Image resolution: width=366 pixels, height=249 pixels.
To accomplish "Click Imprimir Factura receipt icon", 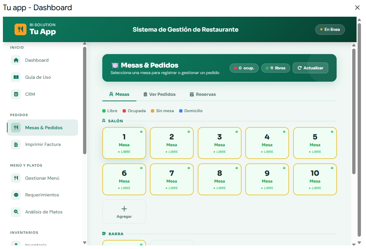I will tap(16, 144).
